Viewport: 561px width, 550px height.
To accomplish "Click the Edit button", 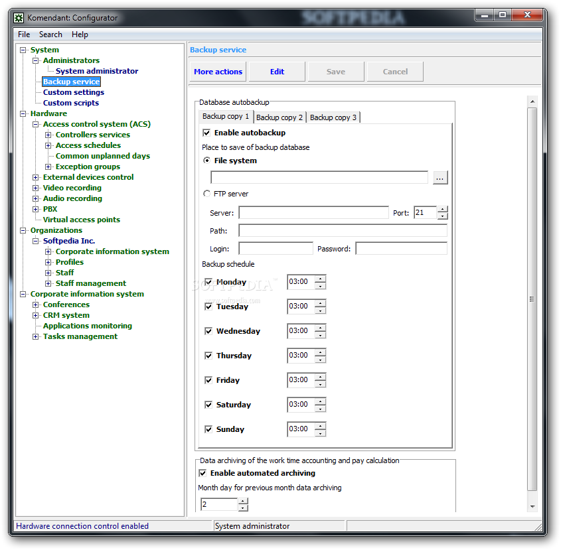I will (x=277, y=72).
